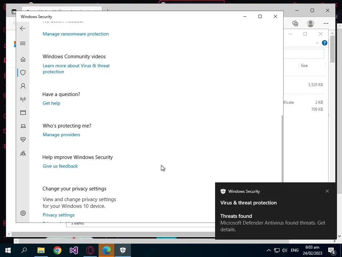Click the Edge tab actions icon at top-left
The image size is (342, 257).
coord(14,11)
